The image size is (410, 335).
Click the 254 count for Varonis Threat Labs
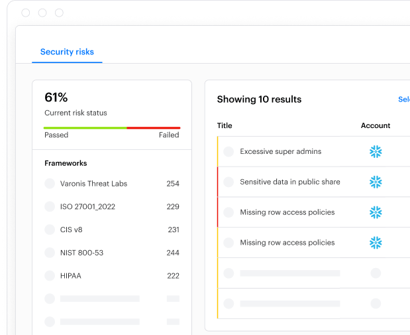coord(173,184)
